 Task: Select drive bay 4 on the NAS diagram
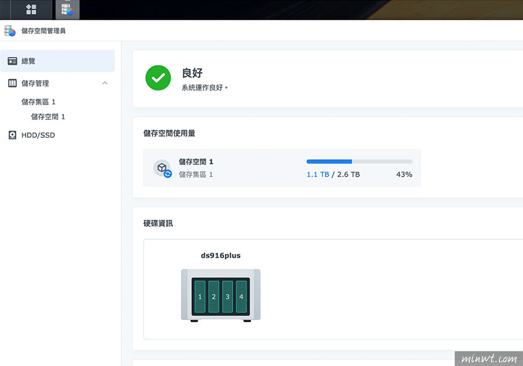[241, 296]
